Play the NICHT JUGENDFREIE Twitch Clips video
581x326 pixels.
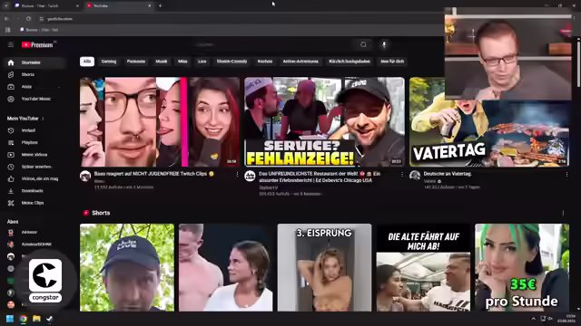160,122
